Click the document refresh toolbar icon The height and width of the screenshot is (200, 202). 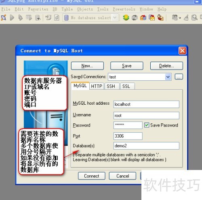pos(57,17)
